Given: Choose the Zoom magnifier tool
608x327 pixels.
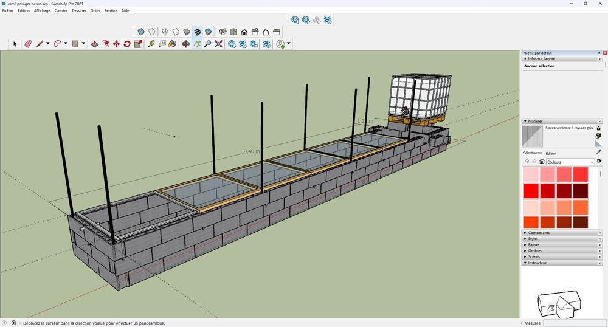Looking at the screenshot, I should pos(208,44).
